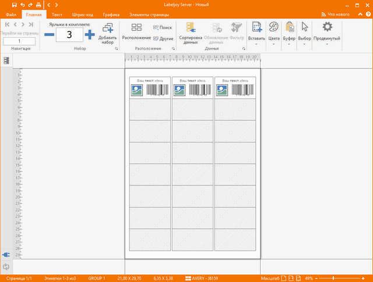
Task: Click the data connection plug icon in left sidebar
Action: 6,255
